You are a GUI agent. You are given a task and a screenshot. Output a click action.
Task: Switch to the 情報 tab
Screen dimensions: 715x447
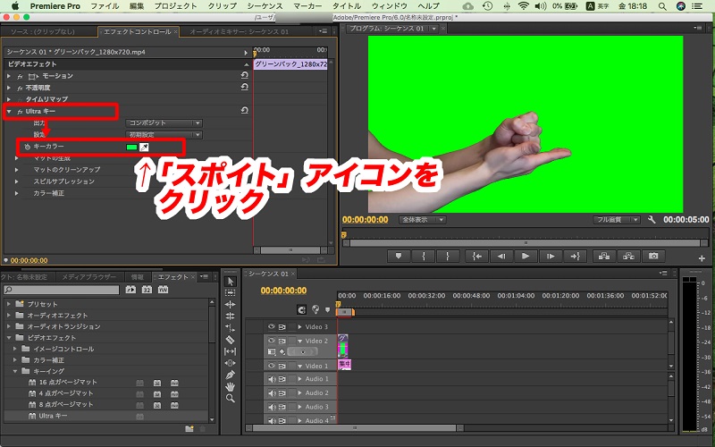[x=138, y=277]
